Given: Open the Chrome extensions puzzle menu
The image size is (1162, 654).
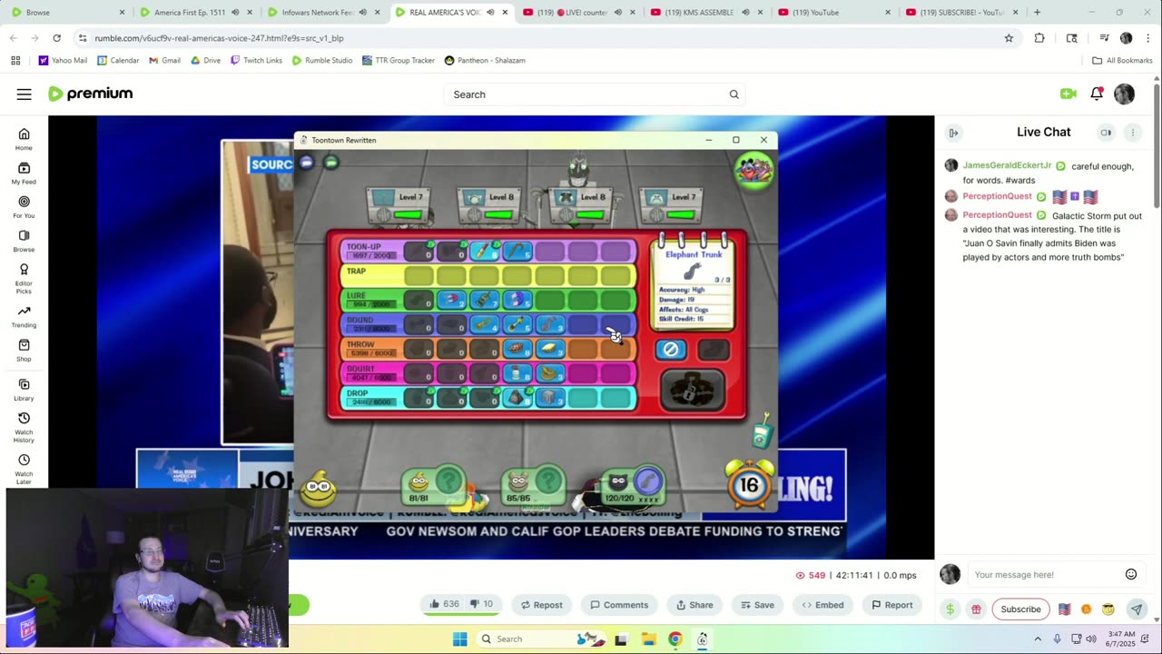Looking at the screenshot, I should (x=1039, y=38).
